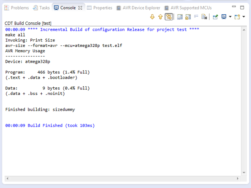This screenshot has width=251, height=188.
Task: Go to next error with down arrow
Action: click(152, 17)
